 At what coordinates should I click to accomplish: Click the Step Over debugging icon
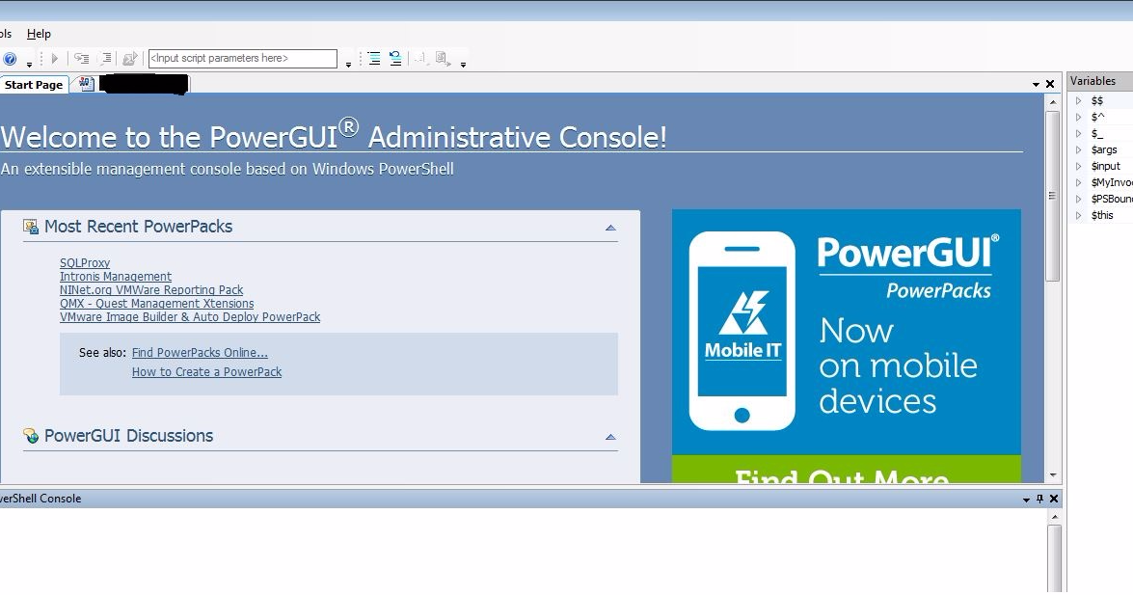coord(106,58)
